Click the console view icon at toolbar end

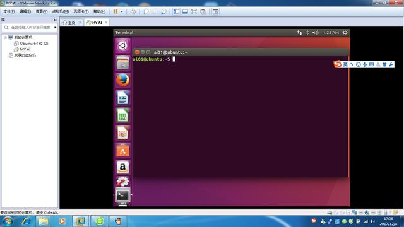pos(216,11)
